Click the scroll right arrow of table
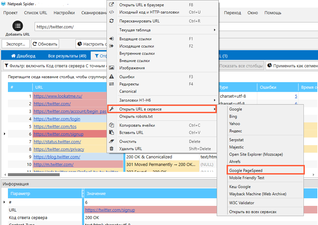The width and height of the screenshot is (318, 225). click(314, 175)
